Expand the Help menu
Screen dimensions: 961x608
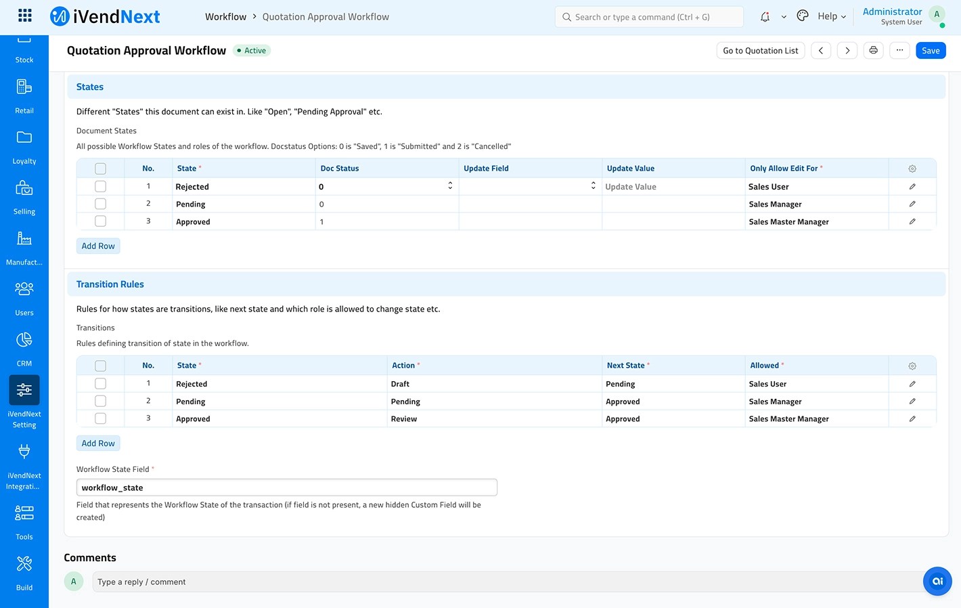click(832, 16)
